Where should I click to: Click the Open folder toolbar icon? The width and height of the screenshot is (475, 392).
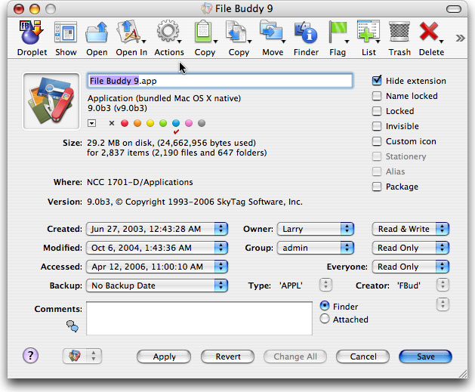point(97,32)
